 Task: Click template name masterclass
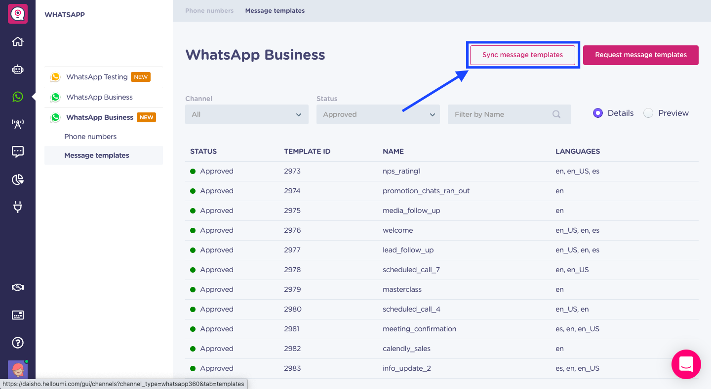point(402,289)
